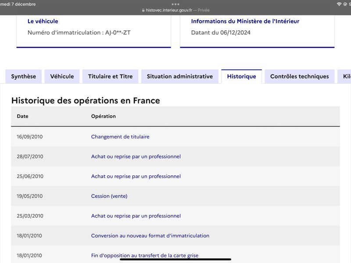The image size is (351, 263).
Task: Click the Historique des opérations en France heading
Action: [x=86, y=101]
